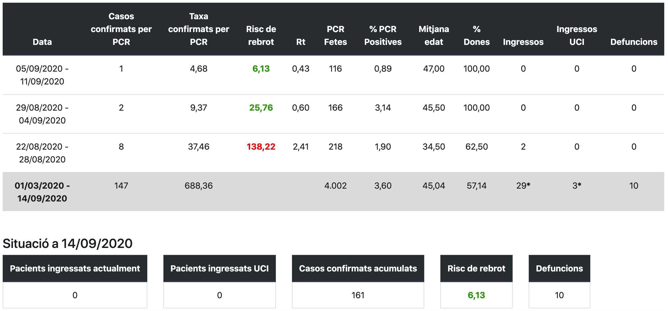Click the Defuncions table column header
Screen dimensions: 668x311
click(634, 42)
